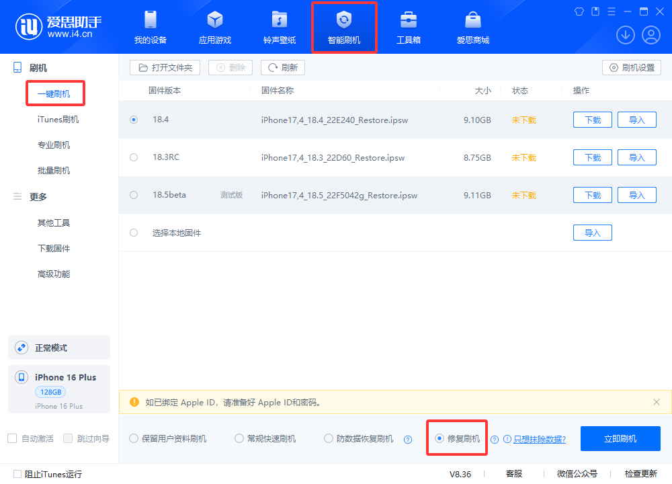Open the download manager circle icon

pyautogui.click(x=625, y=34)
